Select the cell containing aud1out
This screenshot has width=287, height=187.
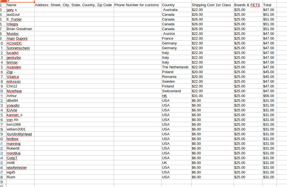pyautogui.click(x=20, y=15)
